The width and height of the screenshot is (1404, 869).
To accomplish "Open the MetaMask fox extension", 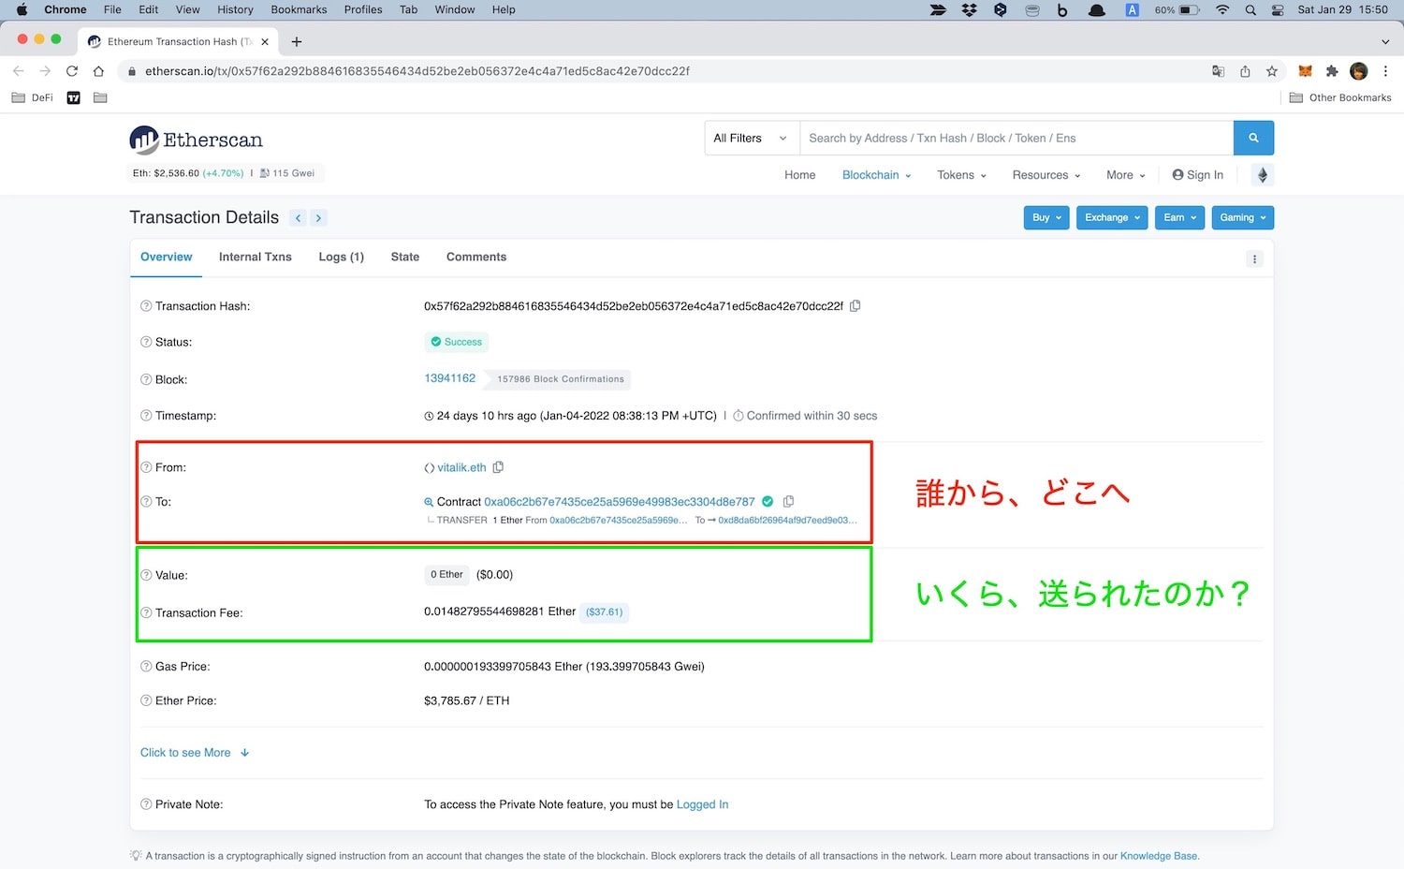I will (1305, 71).
